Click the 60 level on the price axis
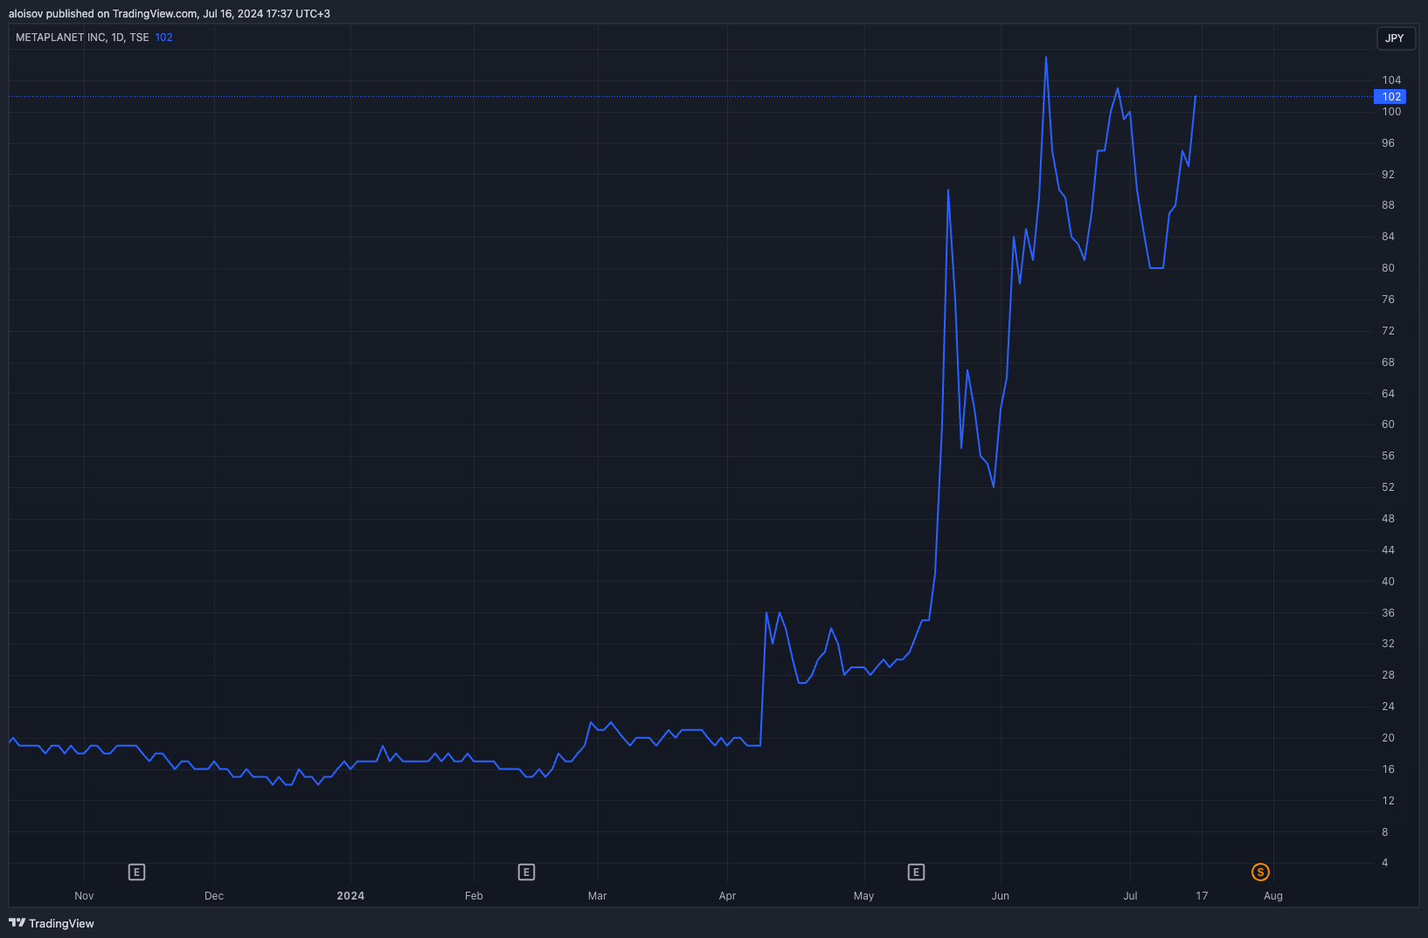This screenshot has width=1428, height=938. [x=1388, y=424]
